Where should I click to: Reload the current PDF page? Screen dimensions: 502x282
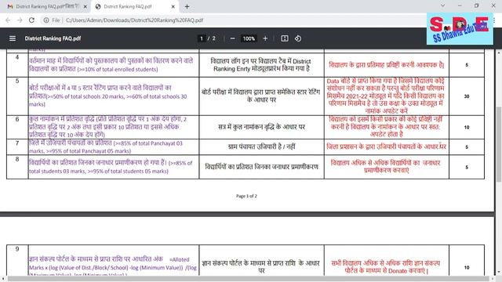31,20
